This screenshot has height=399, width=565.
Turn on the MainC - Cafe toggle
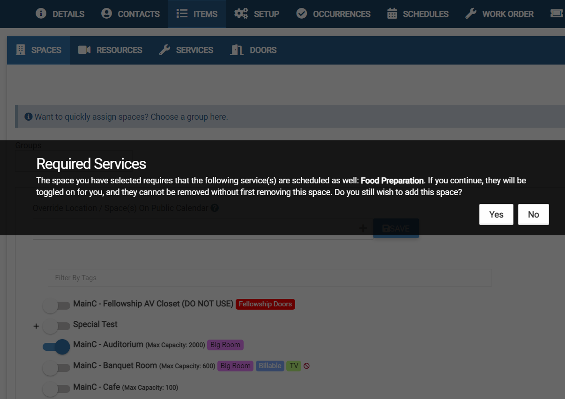pos(56,389)
